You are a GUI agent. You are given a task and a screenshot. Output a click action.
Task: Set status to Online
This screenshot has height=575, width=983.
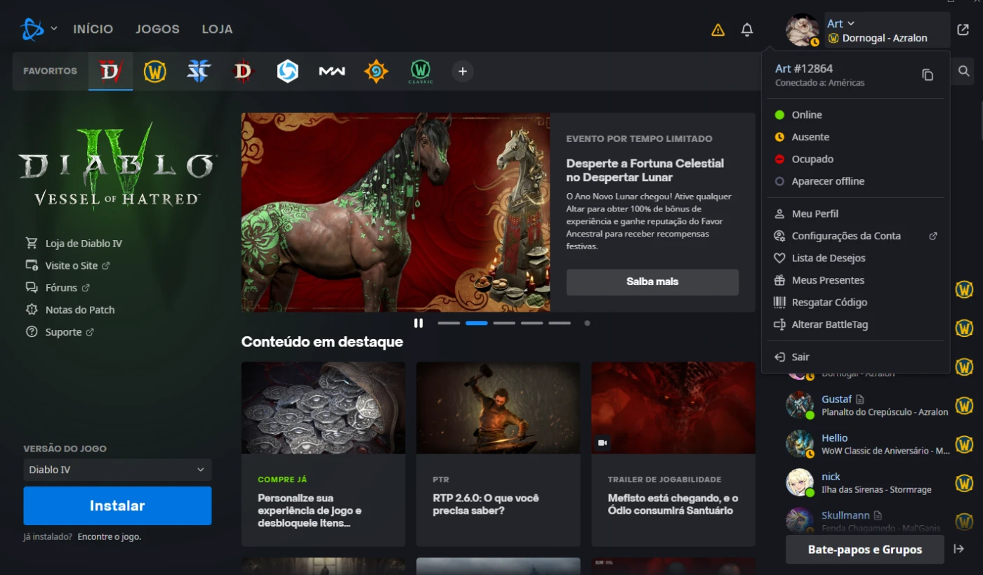(806, 114)
